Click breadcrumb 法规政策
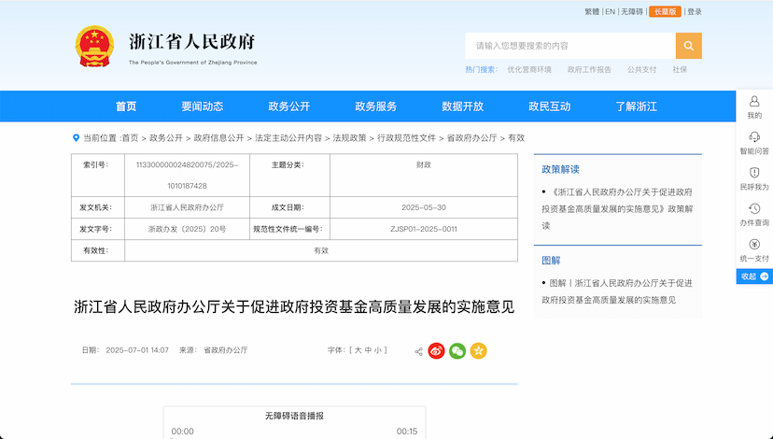This screenshot has width=773, height=439. pyautogui.click(x=349, y=138)
